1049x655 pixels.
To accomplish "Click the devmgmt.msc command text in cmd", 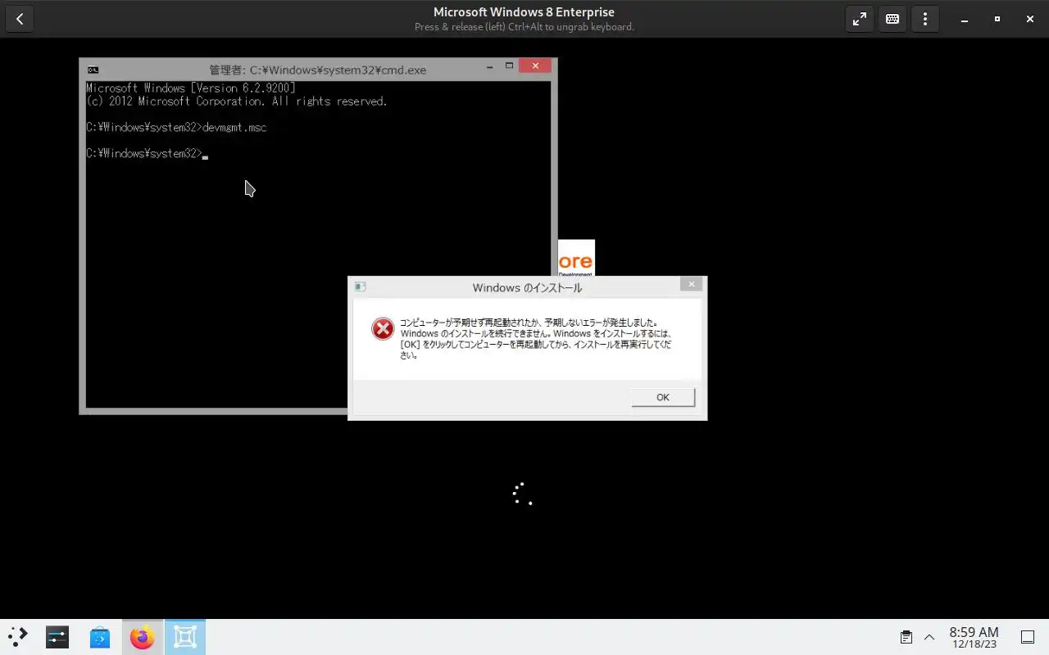I will pyautogui.click(x=234, y=128).
